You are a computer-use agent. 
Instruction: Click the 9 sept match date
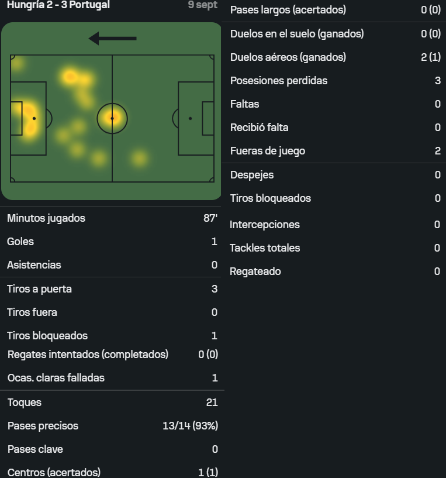(x=203, y=5)
